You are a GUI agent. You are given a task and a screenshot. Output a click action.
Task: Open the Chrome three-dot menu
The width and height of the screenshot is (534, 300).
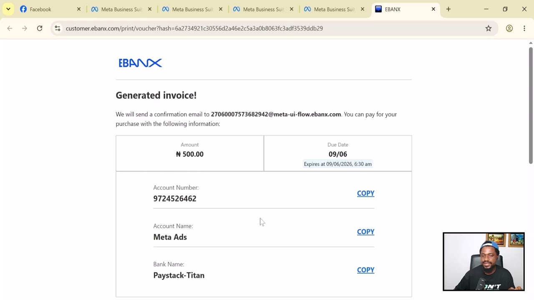524,28
